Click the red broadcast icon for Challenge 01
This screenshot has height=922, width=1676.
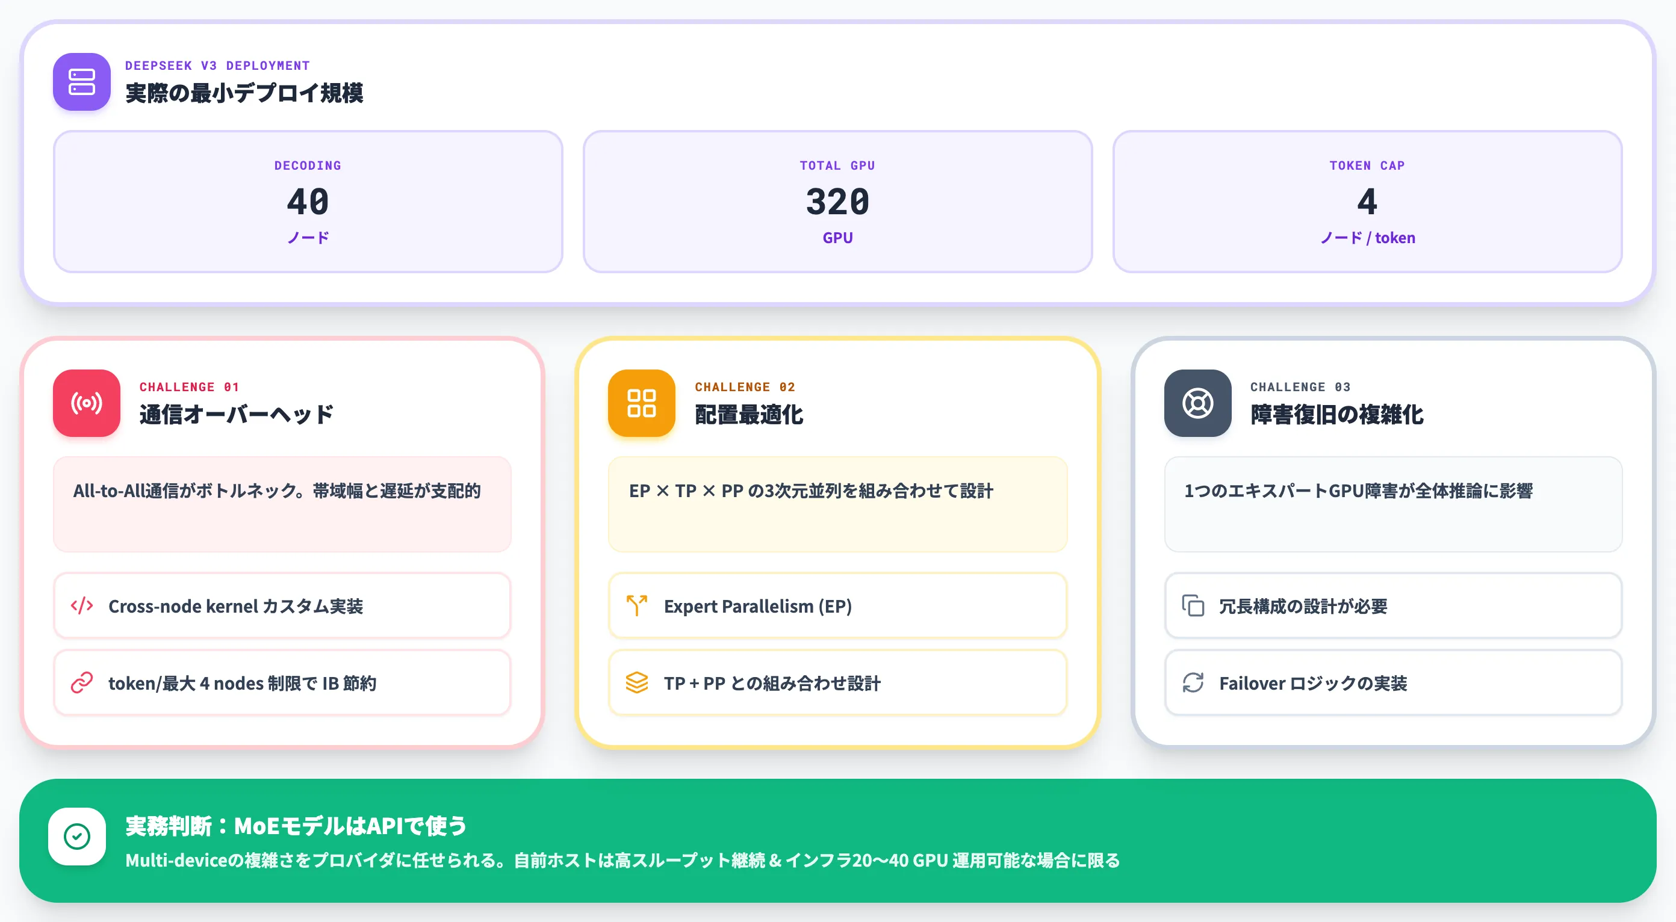[87, 403]
